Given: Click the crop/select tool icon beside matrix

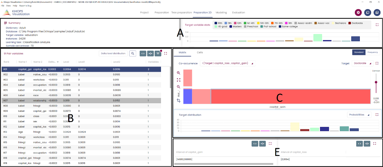Looking at the screenshot, I should pyautogui.click(x=179, y=101).
